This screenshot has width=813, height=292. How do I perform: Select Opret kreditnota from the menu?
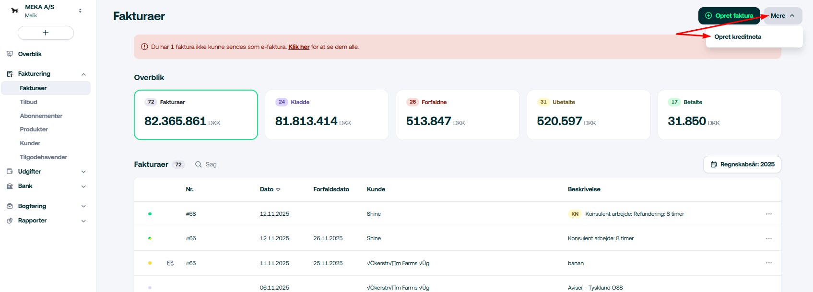(x=738, y=37)
